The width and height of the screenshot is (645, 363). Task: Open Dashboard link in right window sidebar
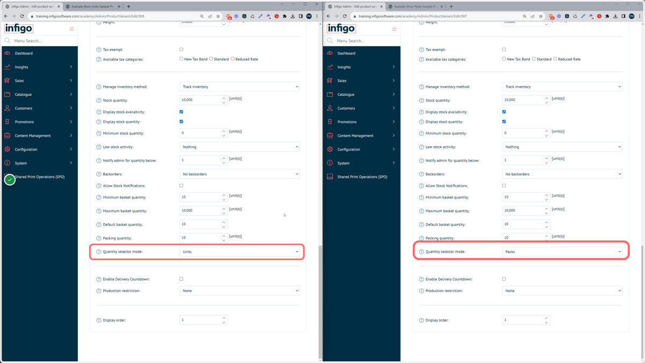pyautogui.click(x=346, y=53)
